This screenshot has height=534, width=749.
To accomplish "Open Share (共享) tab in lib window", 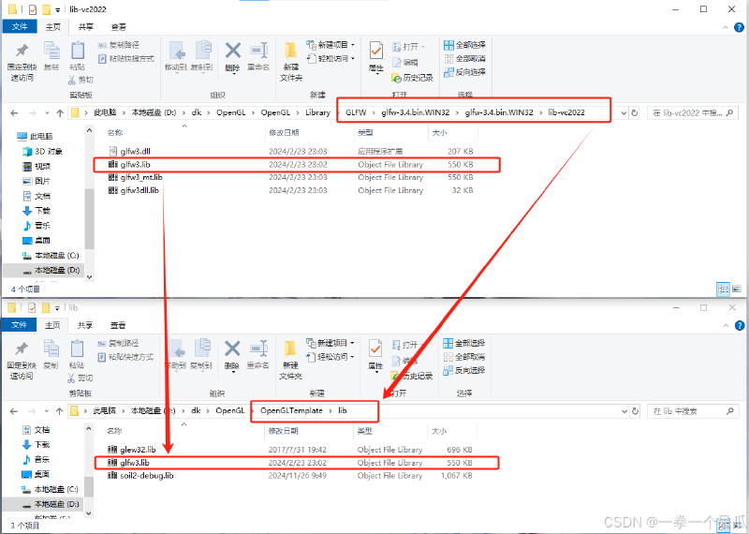I will [x=85, y=325].
